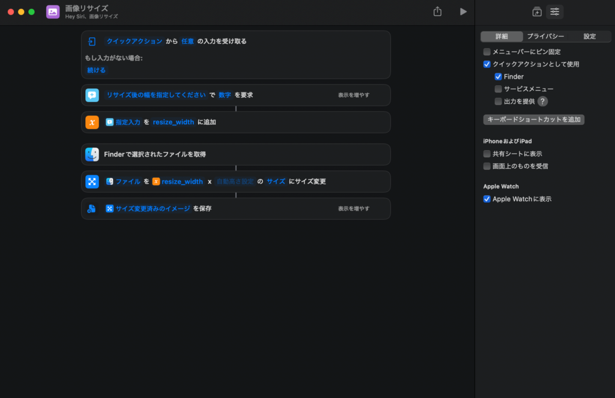Open the 数字 input type dropdown
Screen dimensions: 615x398
click(x=225, y=95)
